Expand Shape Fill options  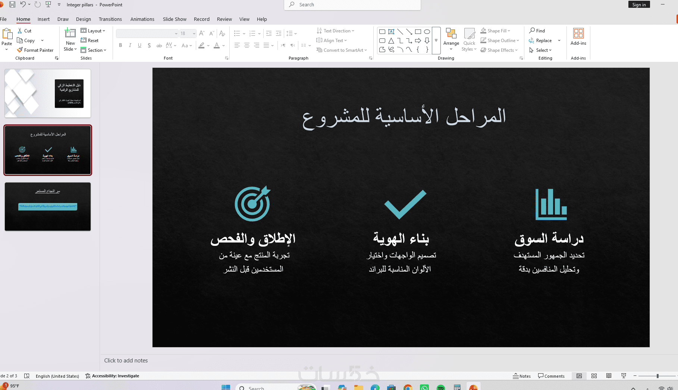click(509, 31)
